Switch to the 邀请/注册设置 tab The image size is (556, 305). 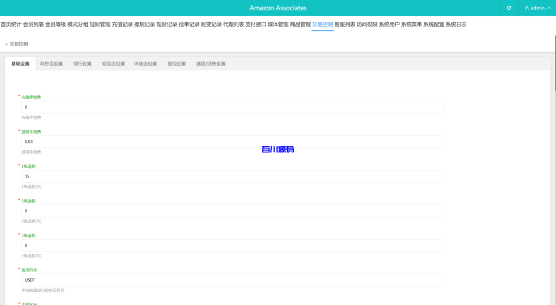point(211,64)
